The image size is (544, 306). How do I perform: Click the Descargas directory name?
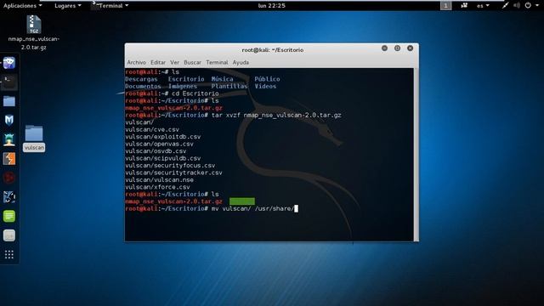click(141, 79)
